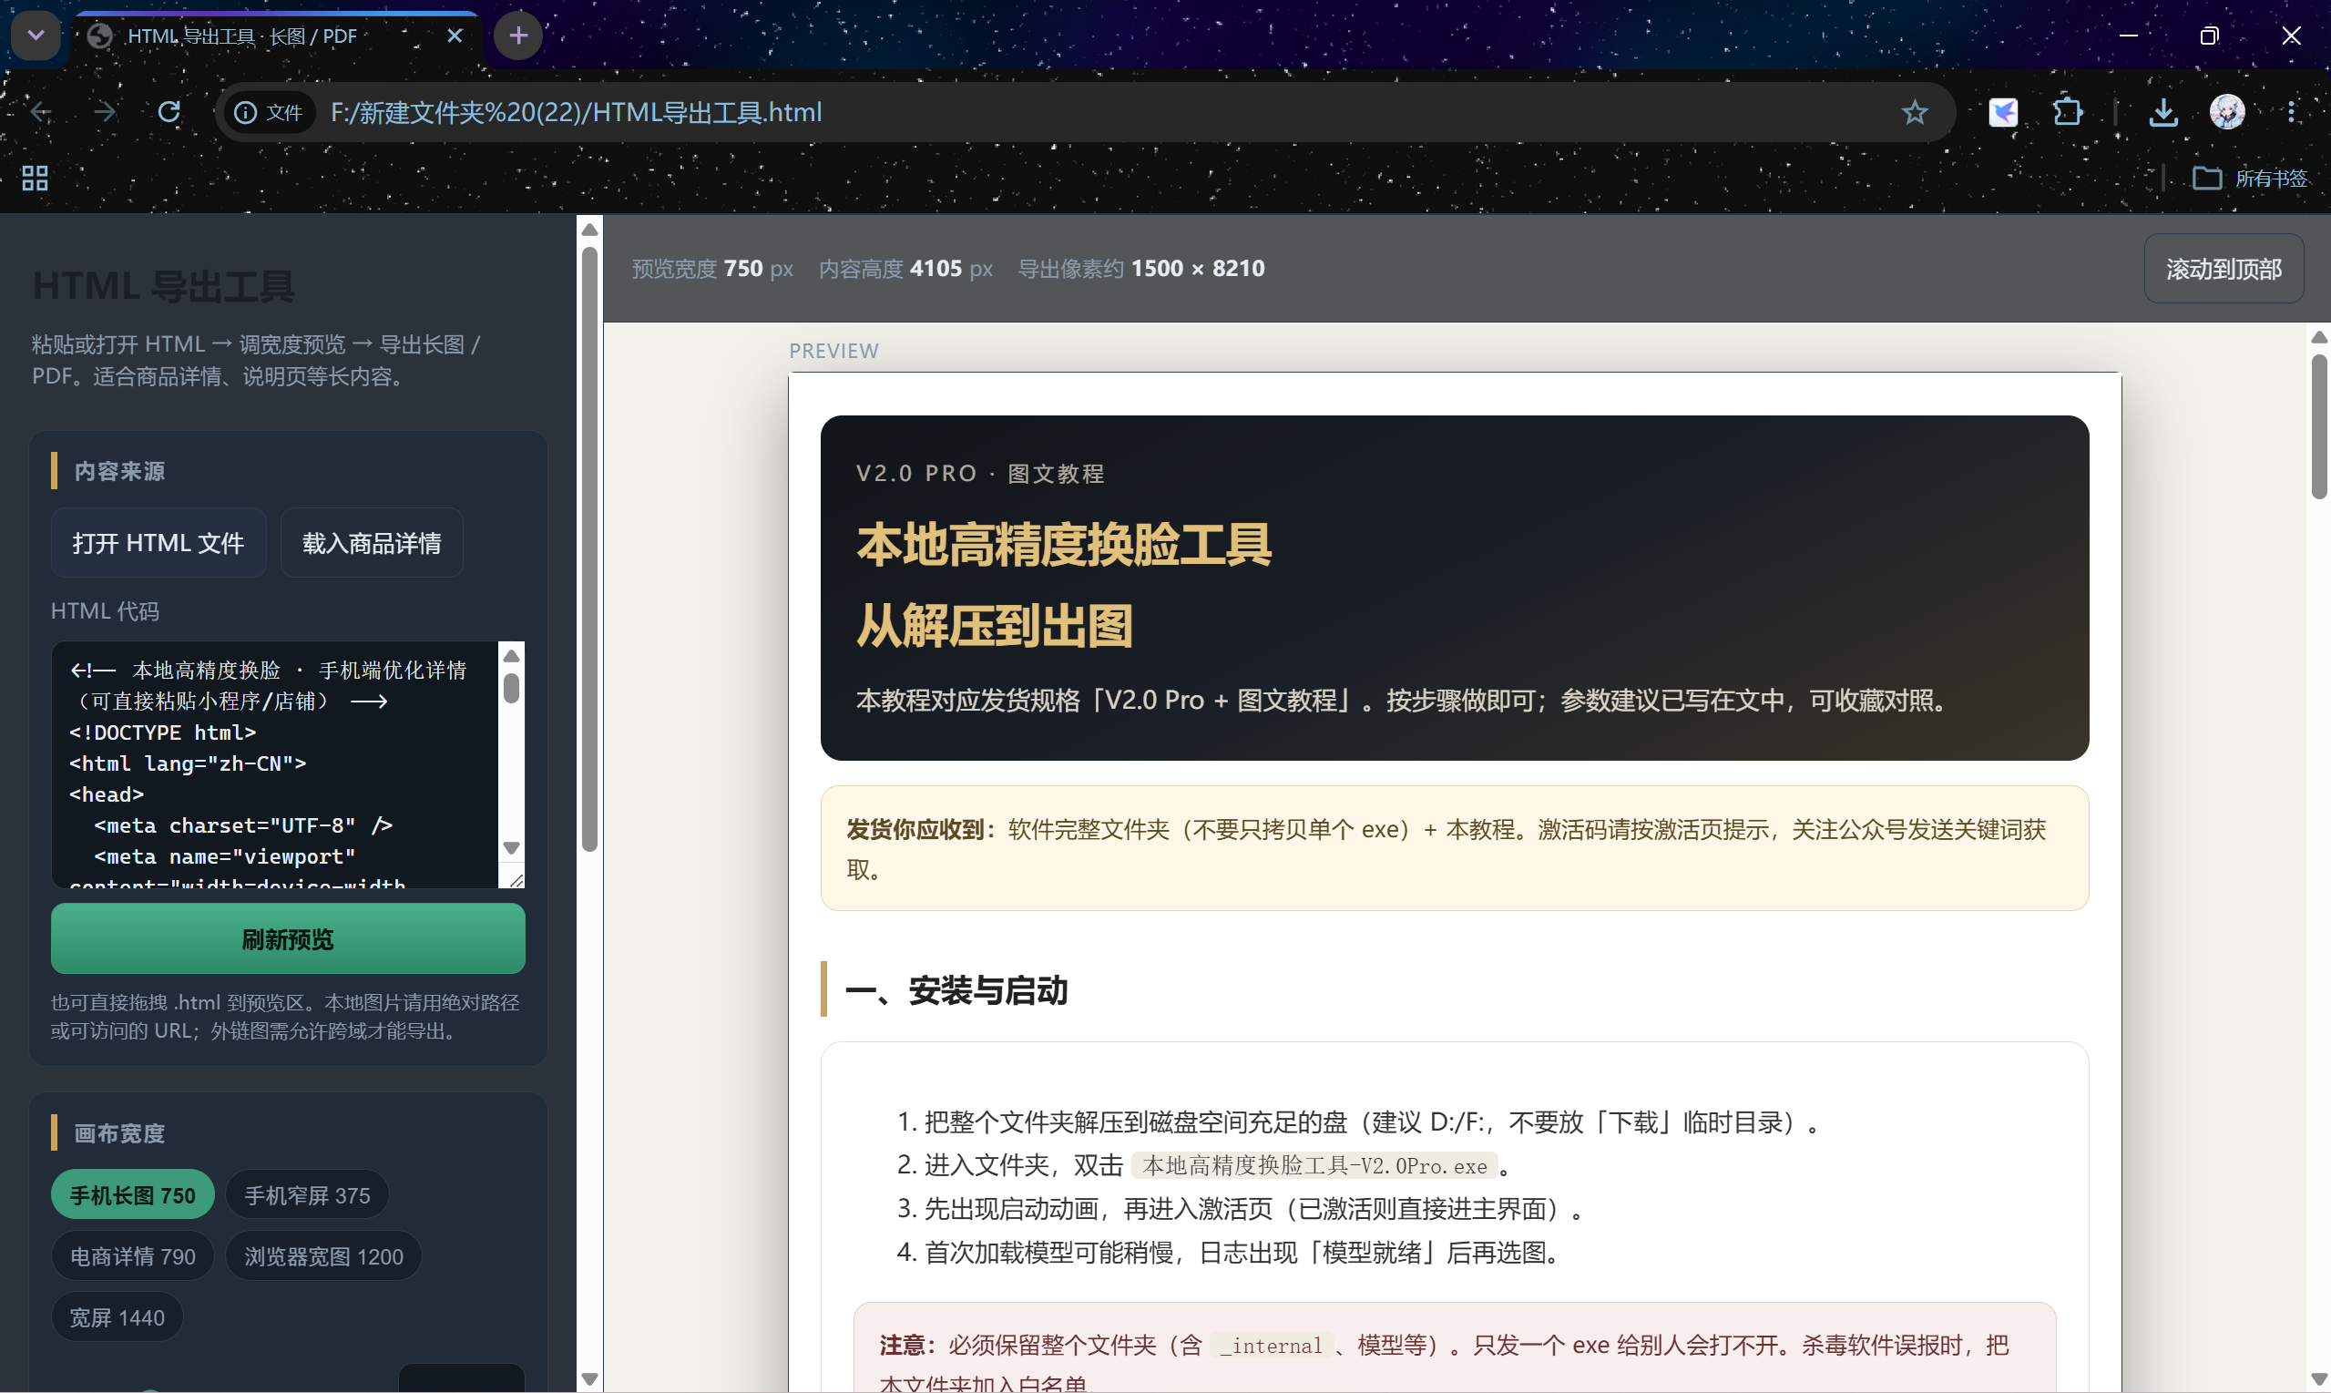This screenshot has width=2331, height=1393.
Task: Click the 本地高精度换脸工具-V2.0Pro.exe code text
Action: tap(1314, 1165)
